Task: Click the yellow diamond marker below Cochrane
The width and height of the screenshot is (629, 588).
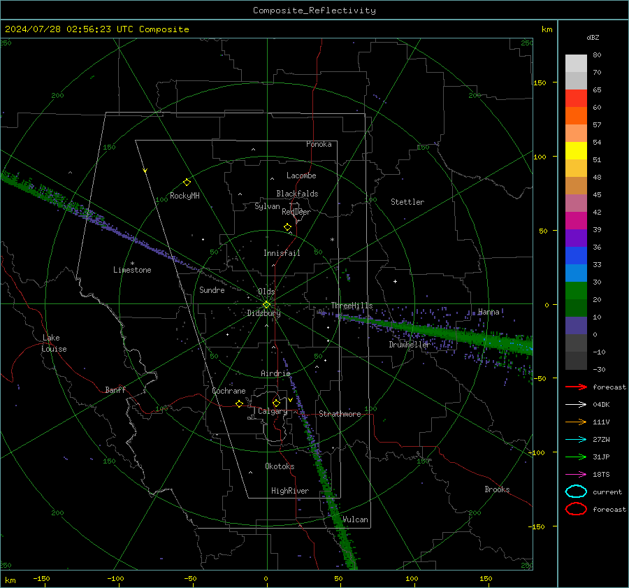Action: pyautogui.click(x=239, y=403)
